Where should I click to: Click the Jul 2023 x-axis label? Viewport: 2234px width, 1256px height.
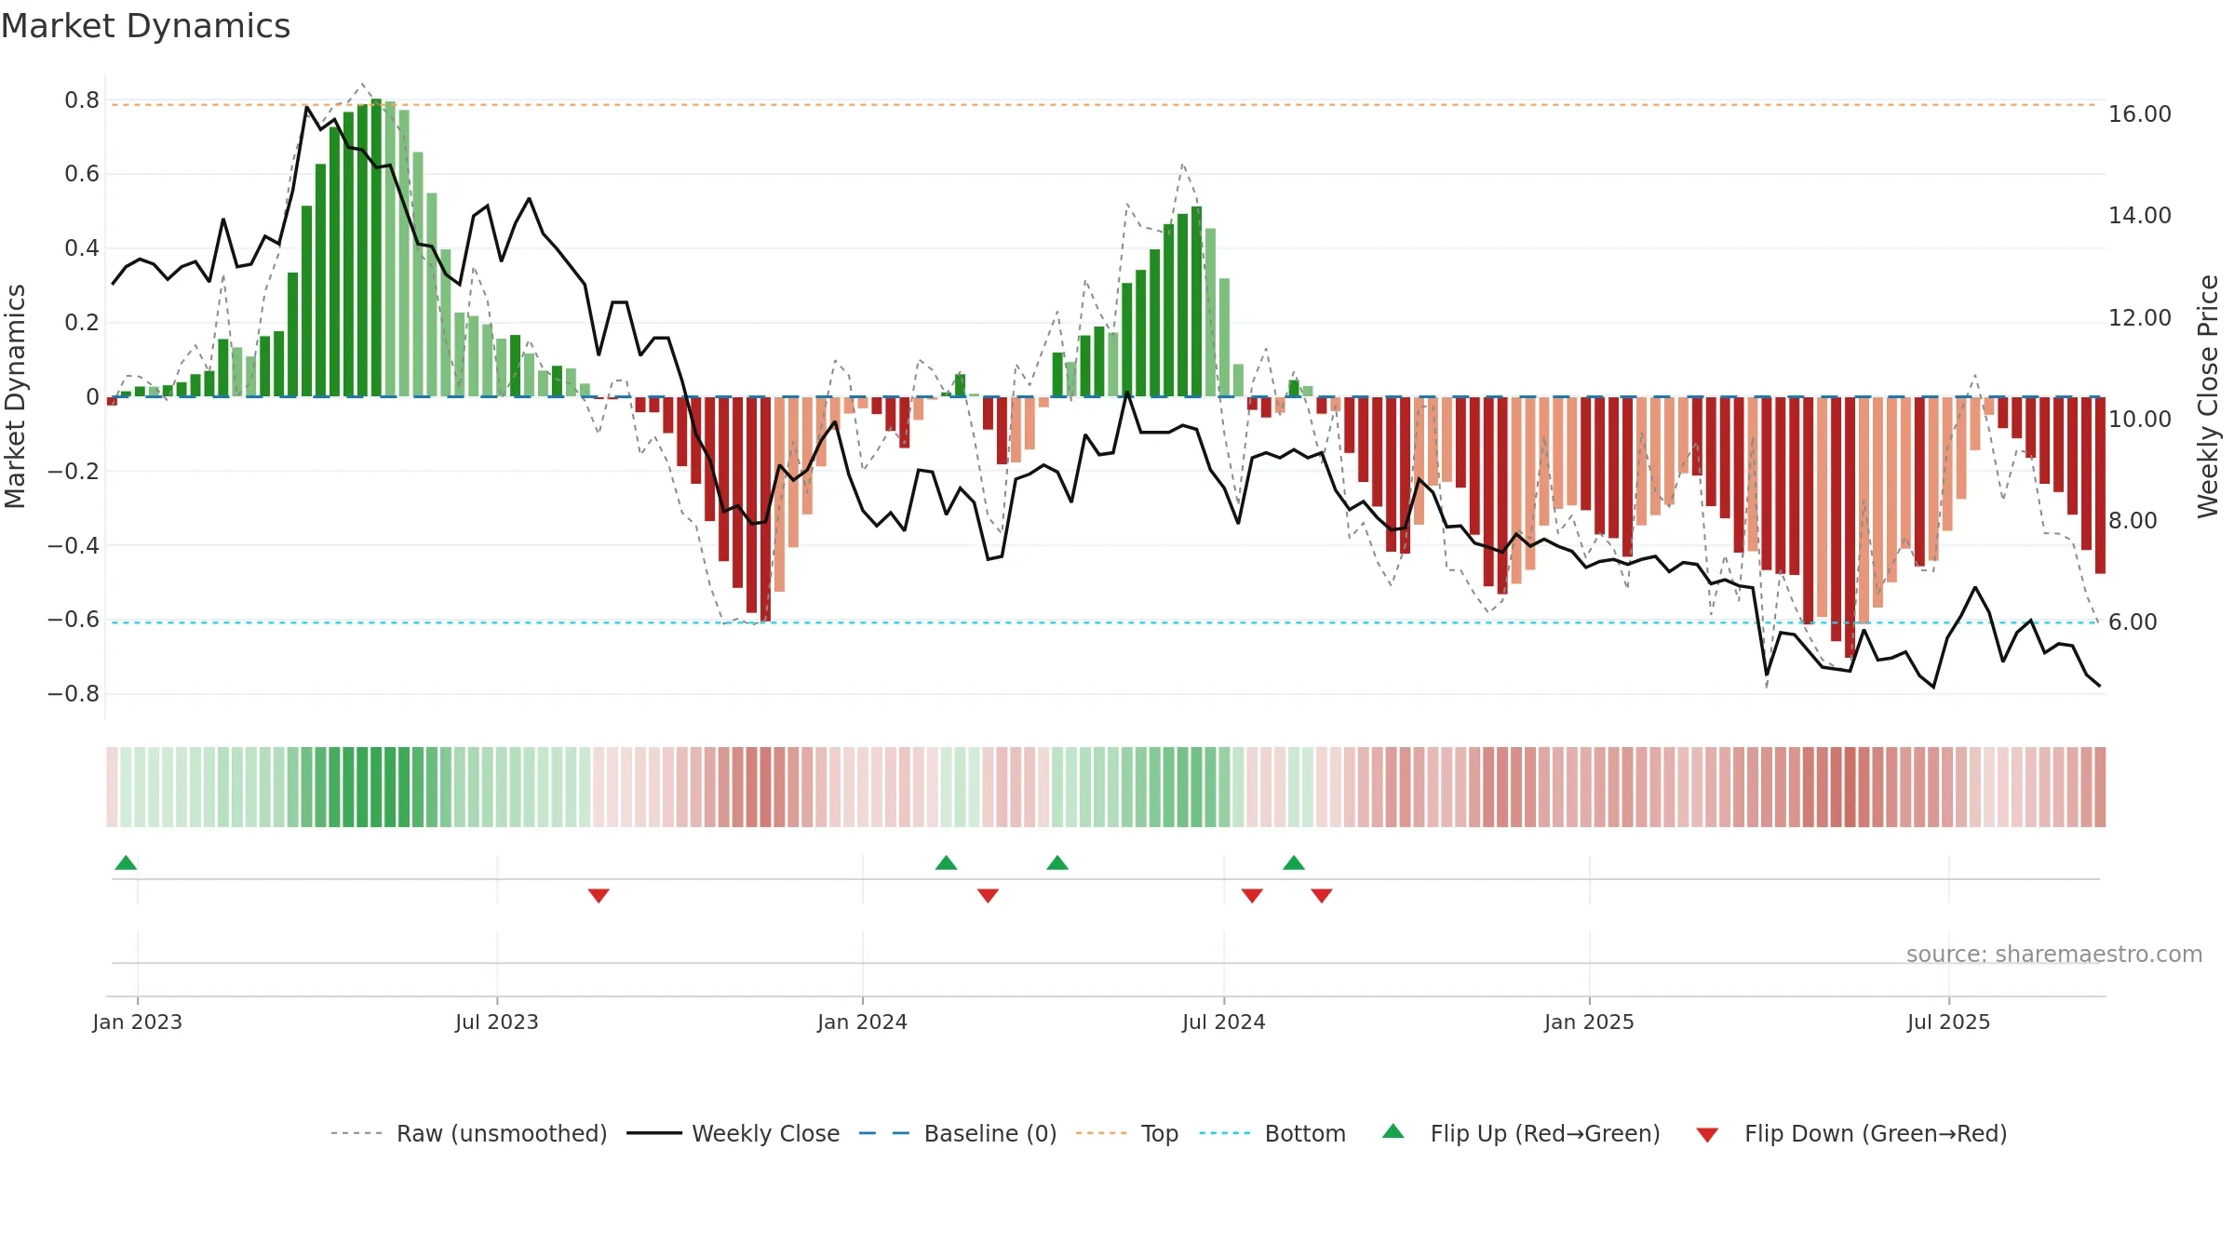click(496, 1022)
